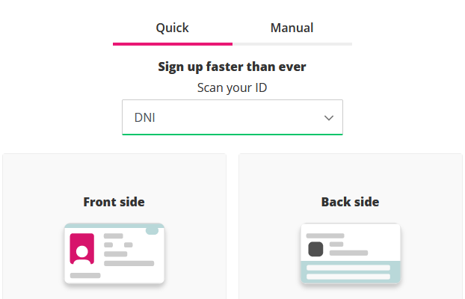This screenshot has height=299, width=465.
Task: Click the pink avatar photo on front ID
Action: pos(81,249)
